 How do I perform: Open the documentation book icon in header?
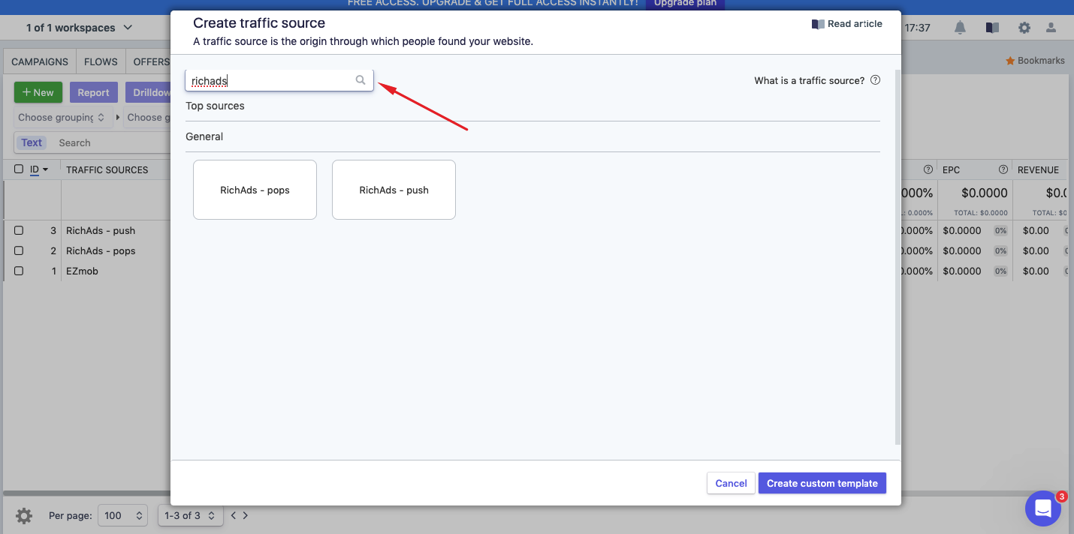tap(992, 28)
